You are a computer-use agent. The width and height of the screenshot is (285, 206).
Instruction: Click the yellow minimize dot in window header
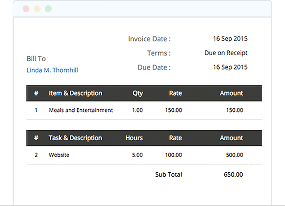click(37, 9)
